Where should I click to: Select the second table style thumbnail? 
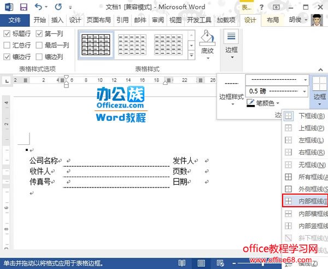click(132, 45)
